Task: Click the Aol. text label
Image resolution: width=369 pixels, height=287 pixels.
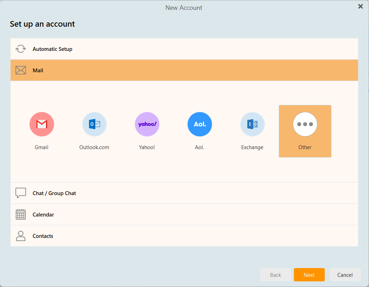Action: [199, 147]
